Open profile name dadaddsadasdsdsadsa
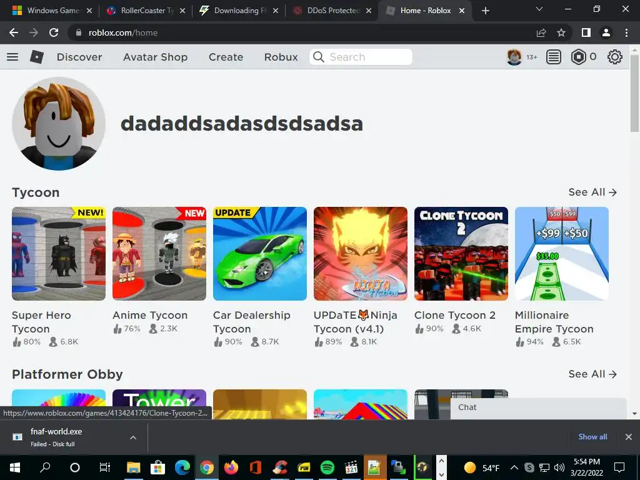The width and height of the screenshot is (640, 480). [242, 124]
